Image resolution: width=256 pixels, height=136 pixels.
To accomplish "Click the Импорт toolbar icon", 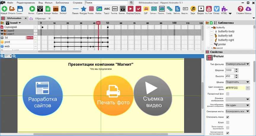I will pos(48,9).
